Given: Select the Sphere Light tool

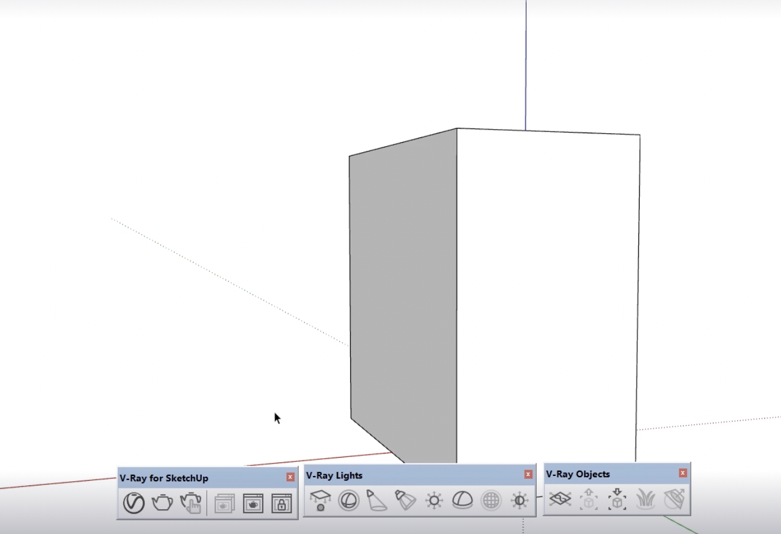Looking at the screenshot, I should click(x=348, y=500).
